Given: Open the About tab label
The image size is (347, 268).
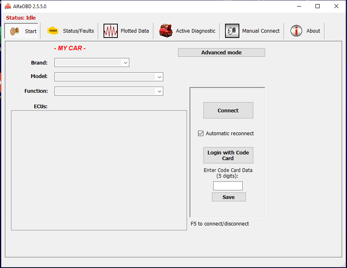Looking at the screenshot, I should pyautogui.click(x=313, y=31).
